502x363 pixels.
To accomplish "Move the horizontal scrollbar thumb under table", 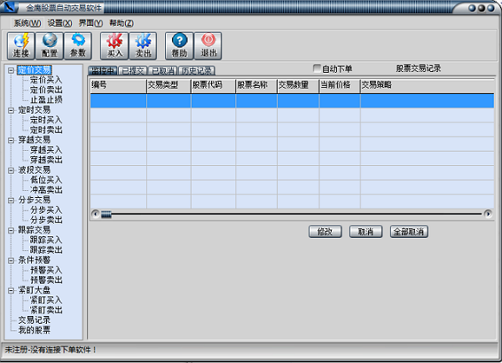I will click(106, 214).
